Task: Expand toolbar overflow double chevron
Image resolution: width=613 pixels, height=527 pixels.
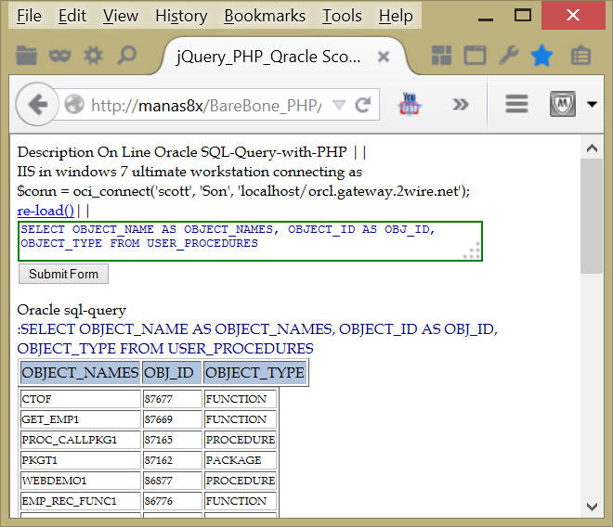Action: click(x=460, y=104)
